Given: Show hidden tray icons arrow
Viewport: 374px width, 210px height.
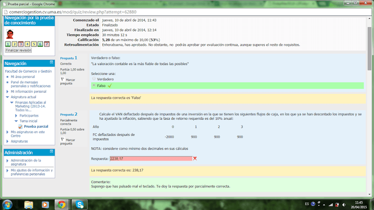Looking at the screenshot, I should tap(324, 205).
